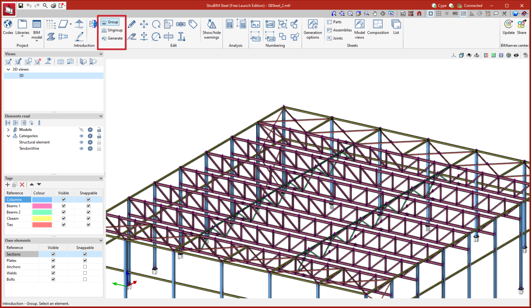
Task: Click the Update BIMserver icon
Action: click(509, 25)
